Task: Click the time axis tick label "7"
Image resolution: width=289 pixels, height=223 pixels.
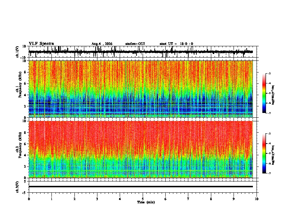Action: pyautogui.click(x=188, y=199)
